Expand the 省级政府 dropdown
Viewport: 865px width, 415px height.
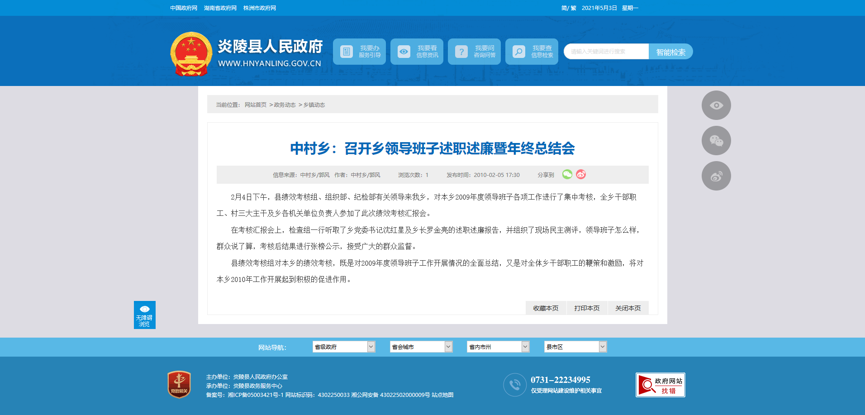344,347
